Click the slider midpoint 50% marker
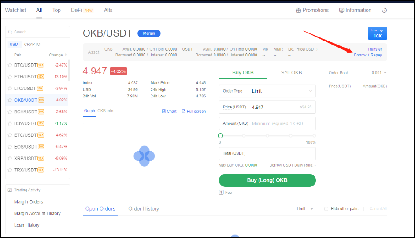 tap(267, 136)
